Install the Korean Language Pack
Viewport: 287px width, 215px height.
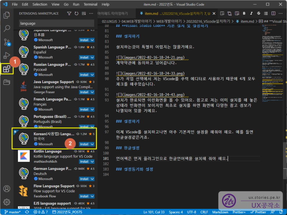(84, 144)
